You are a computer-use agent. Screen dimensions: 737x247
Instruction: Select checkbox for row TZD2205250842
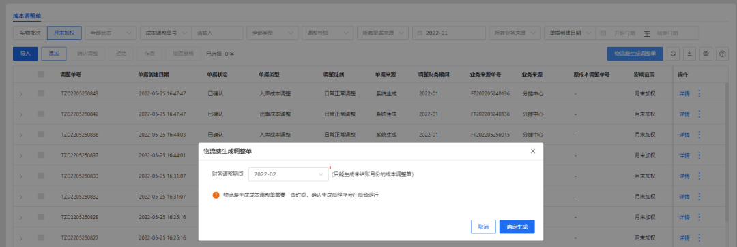(41, 114)
